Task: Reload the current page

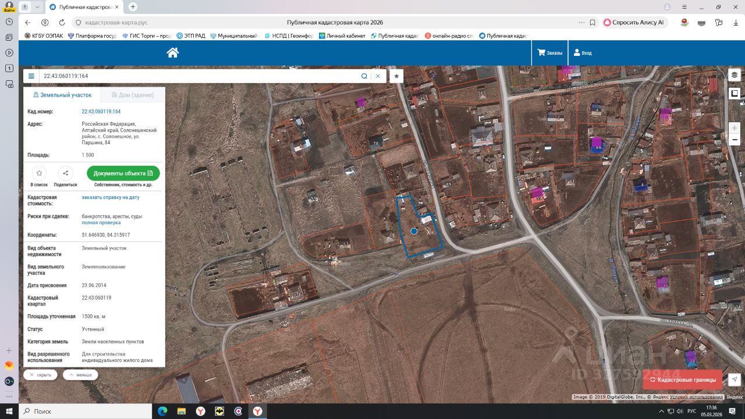Action: click(62, 23)
